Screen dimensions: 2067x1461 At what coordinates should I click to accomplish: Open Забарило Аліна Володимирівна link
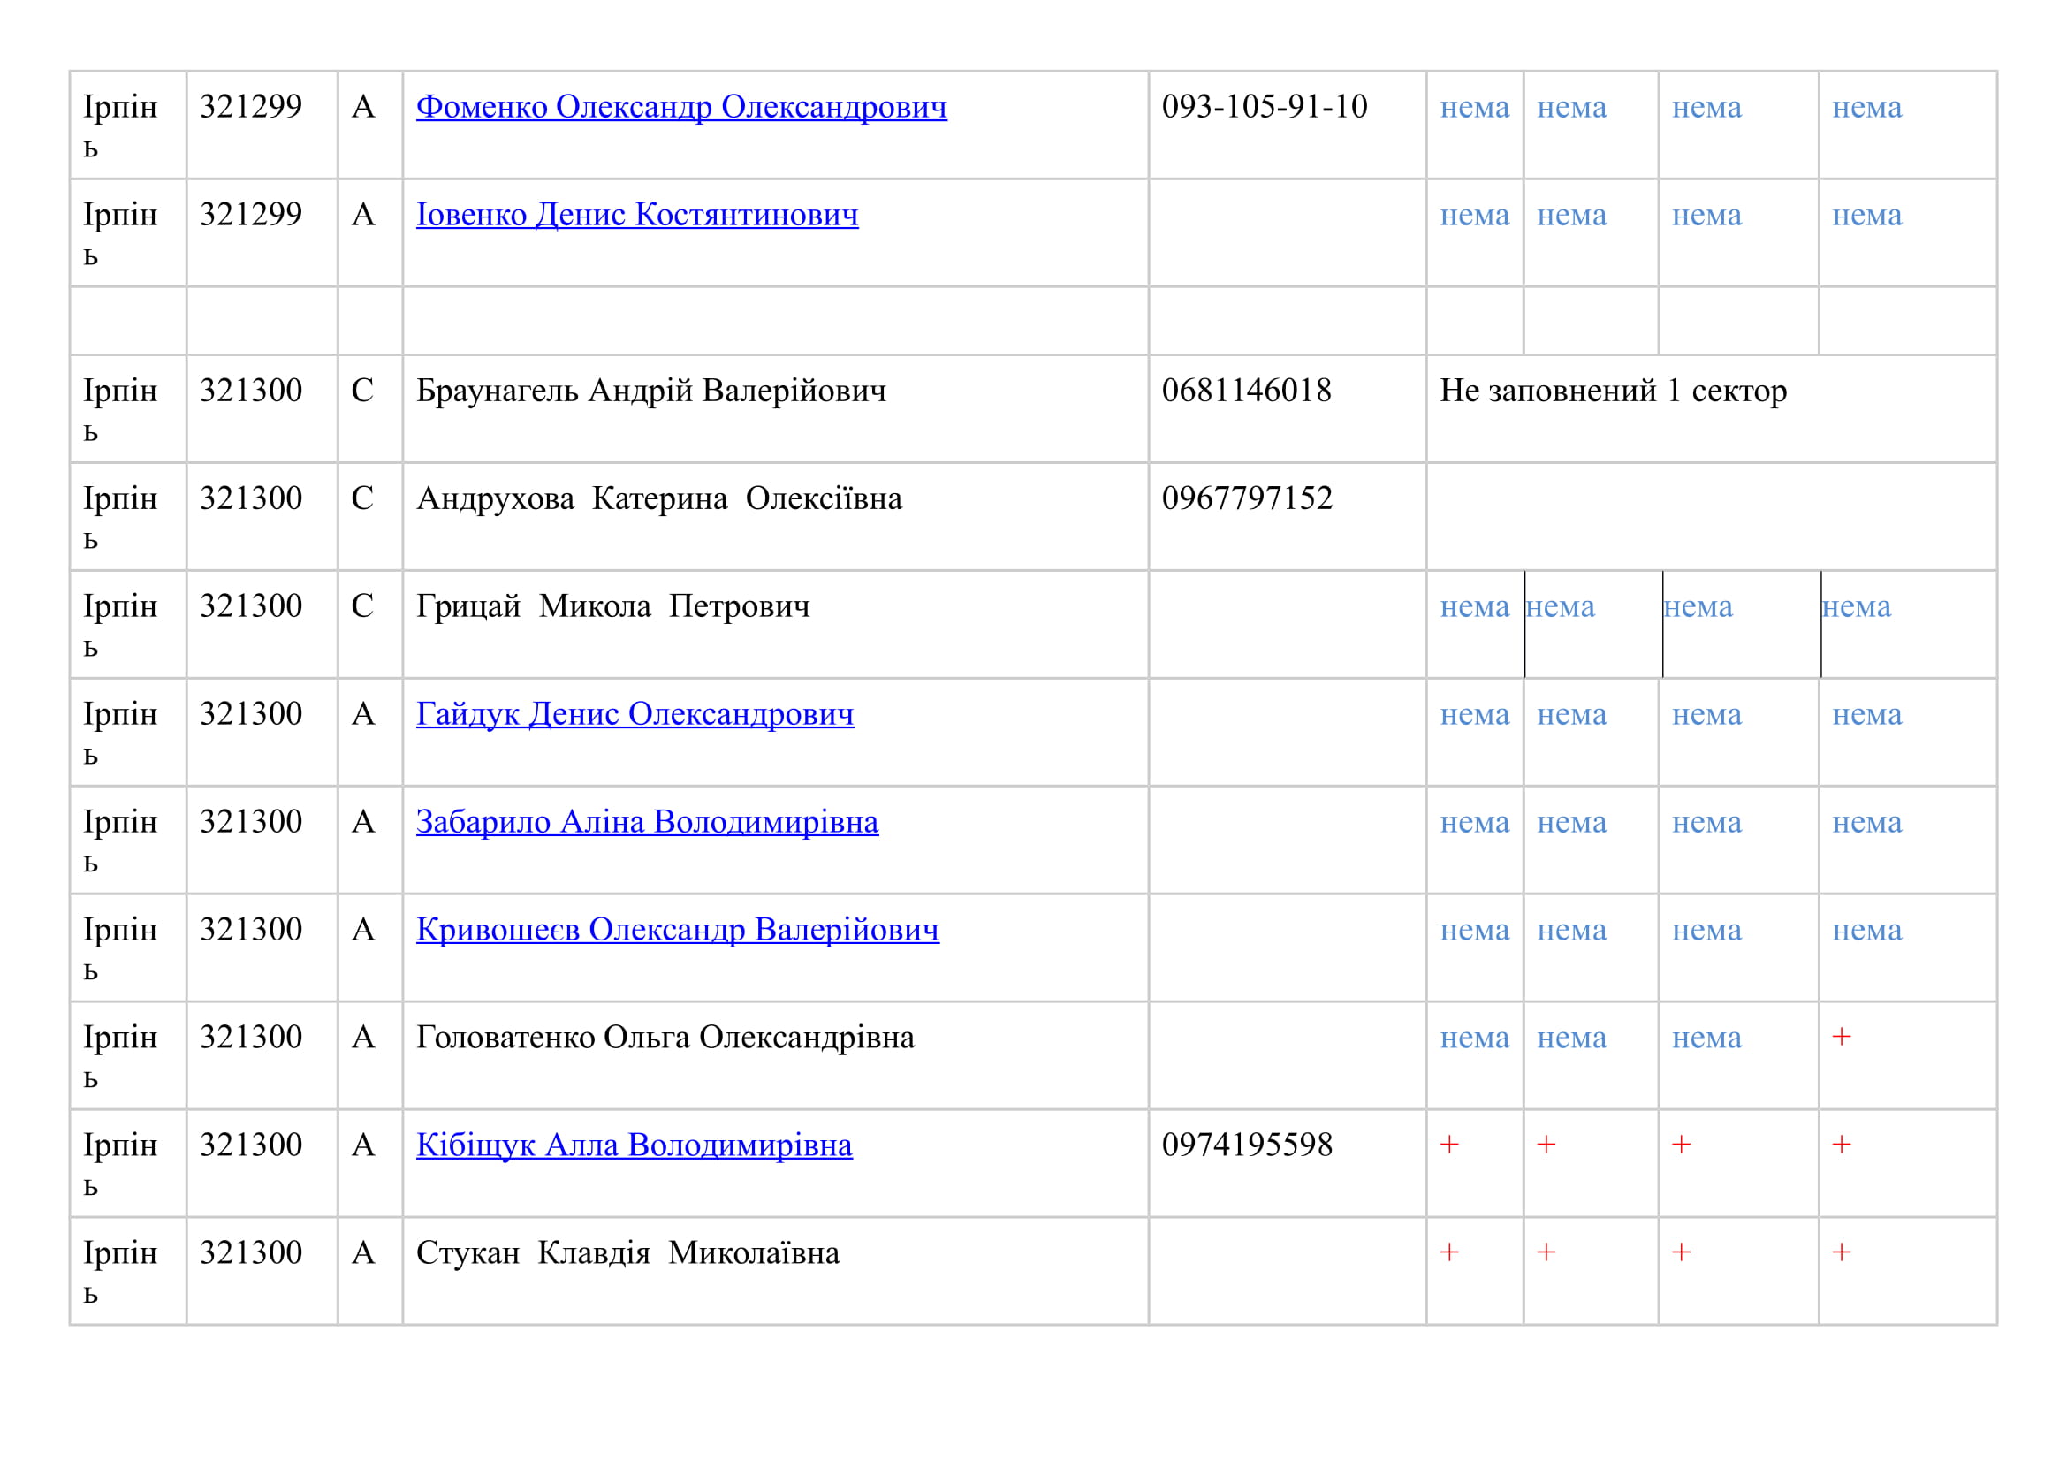[646, 822]
